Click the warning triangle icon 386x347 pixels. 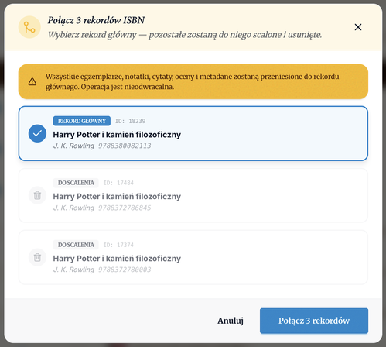point(32,81)
